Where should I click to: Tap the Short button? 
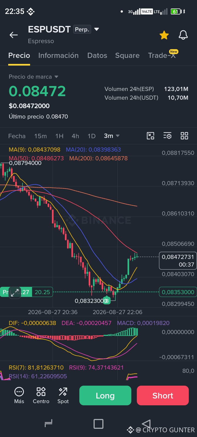click(x=163, y=395)
